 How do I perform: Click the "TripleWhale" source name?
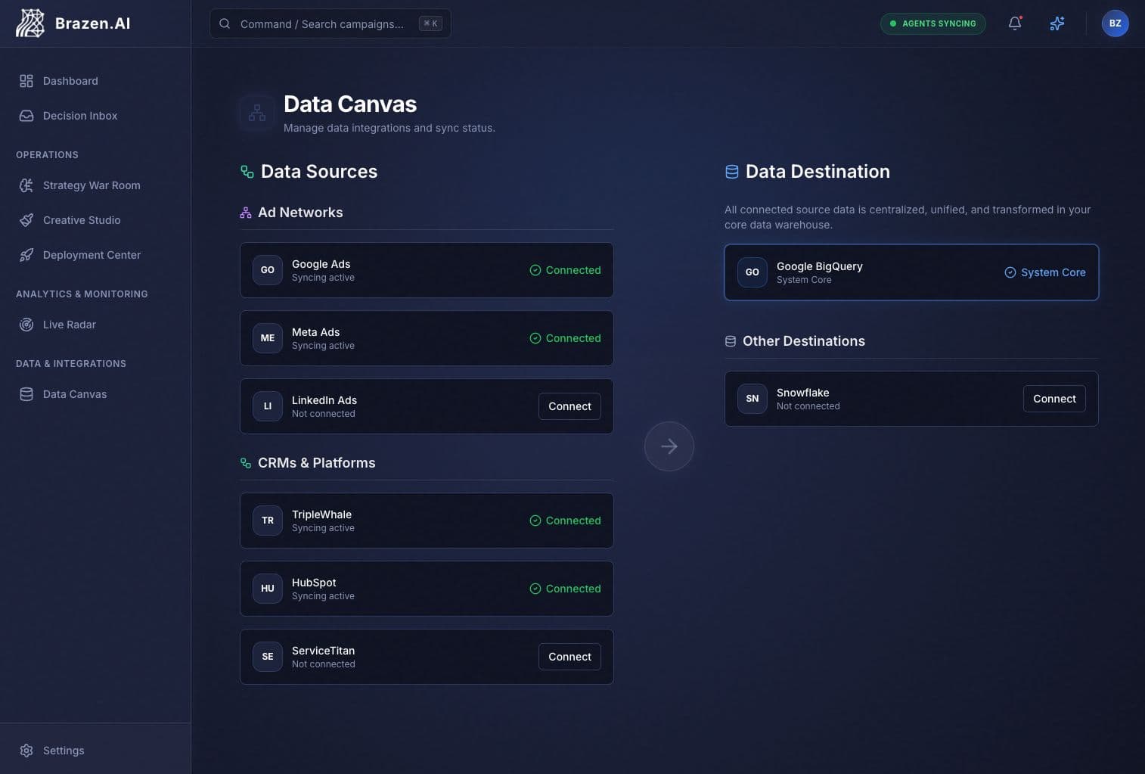pyautogui.click(x=321, y=514)
